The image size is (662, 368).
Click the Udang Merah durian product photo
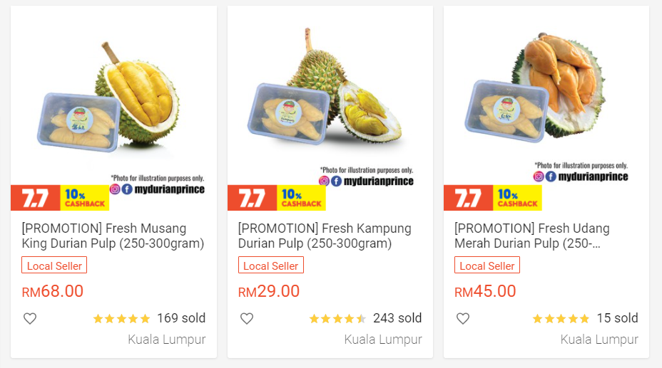[546, 100]
